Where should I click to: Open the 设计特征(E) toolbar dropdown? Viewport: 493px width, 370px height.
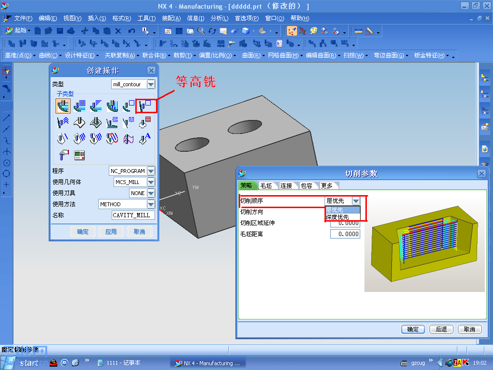point(82,55)
